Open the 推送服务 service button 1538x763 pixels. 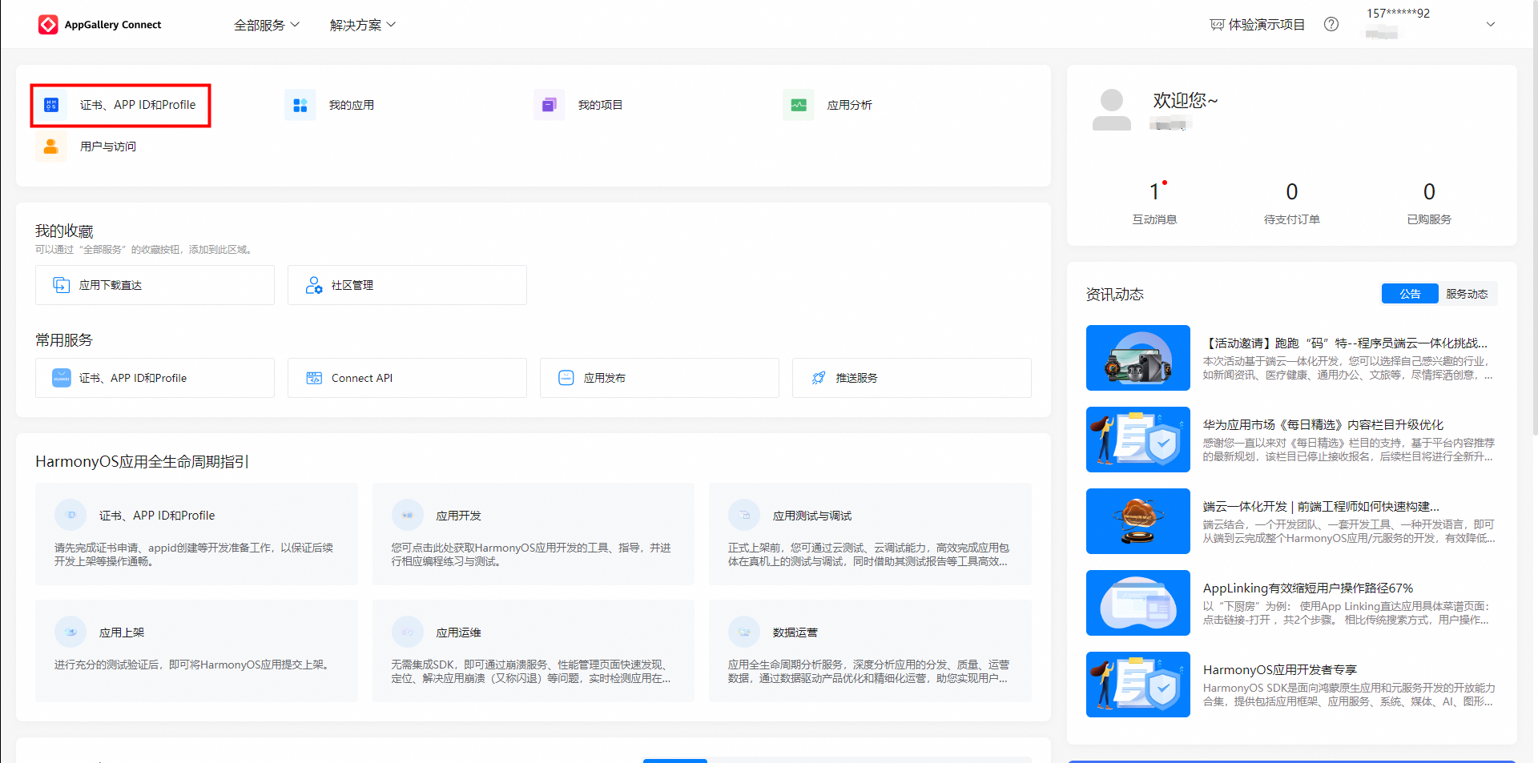pyautogui.click(x=912, y=378)
